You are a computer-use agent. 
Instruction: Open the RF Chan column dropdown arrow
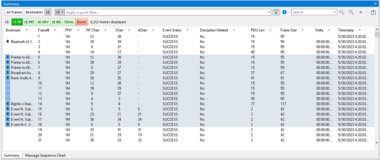pyautogui.click(x=105, y=30)
